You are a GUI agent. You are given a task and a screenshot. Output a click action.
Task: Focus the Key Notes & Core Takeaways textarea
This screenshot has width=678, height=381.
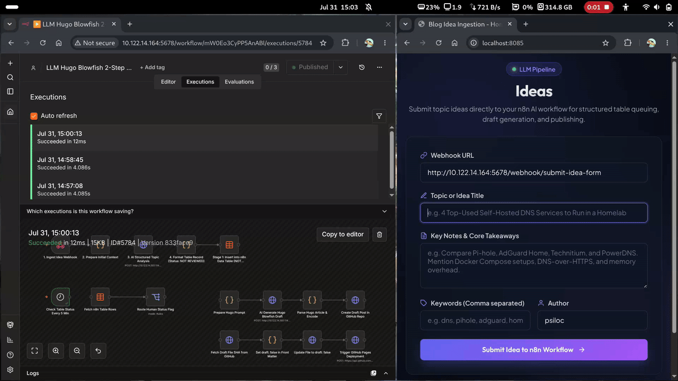pos(534,266)
